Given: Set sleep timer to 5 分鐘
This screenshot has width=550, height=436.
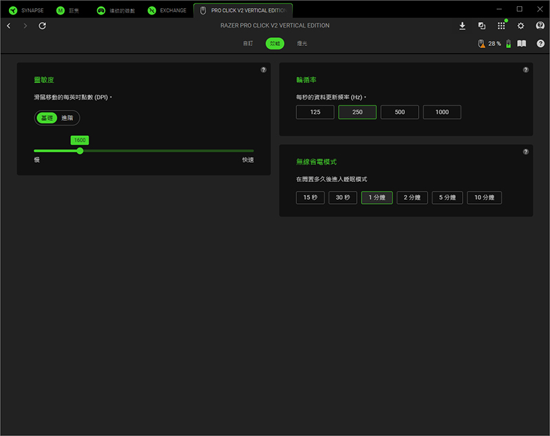Looking at the screenshot, I should (x=448, y=198).
